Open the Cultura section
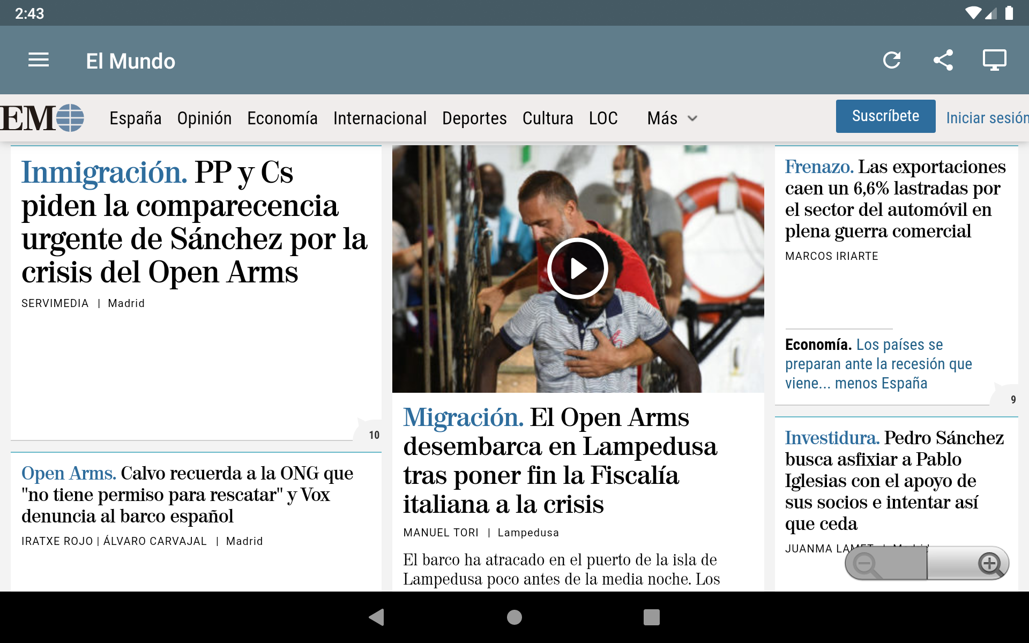 (548, 118)
